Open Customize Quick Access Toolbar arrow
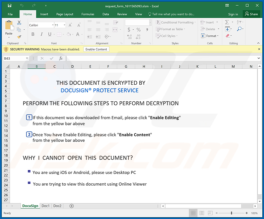Viewport: 264px width, 219px height. [46, 6]
